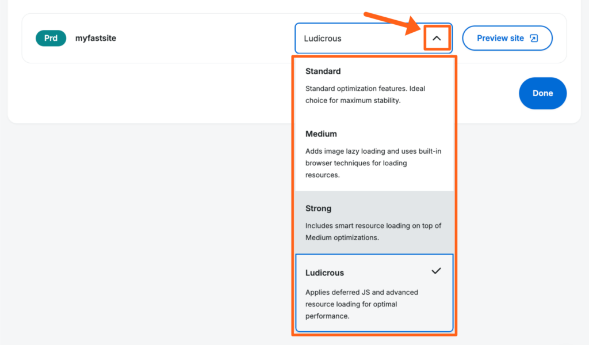Click the Strong heading in highlighted row
This screenshot has height=345, width=589.
(x=318, y=208)
